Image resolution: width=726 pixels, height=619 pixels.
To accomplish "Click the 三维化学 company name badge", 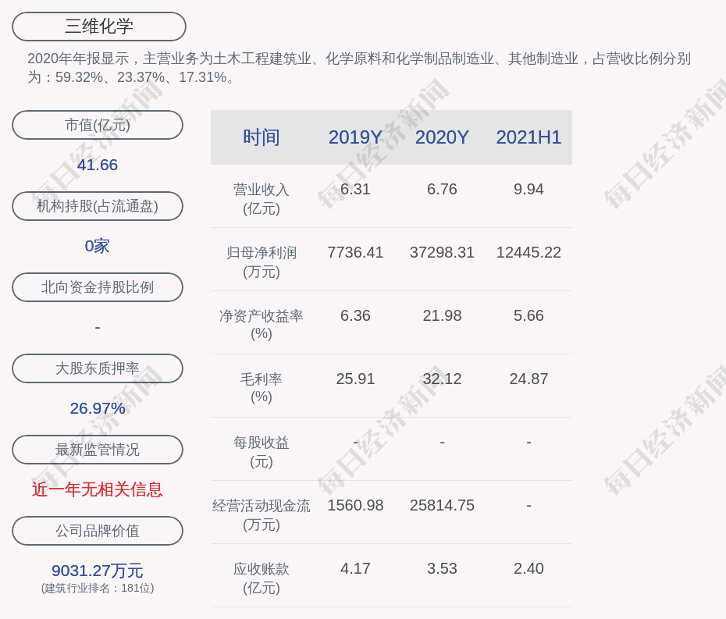I will pyautogui.click(x=98, y=27).
